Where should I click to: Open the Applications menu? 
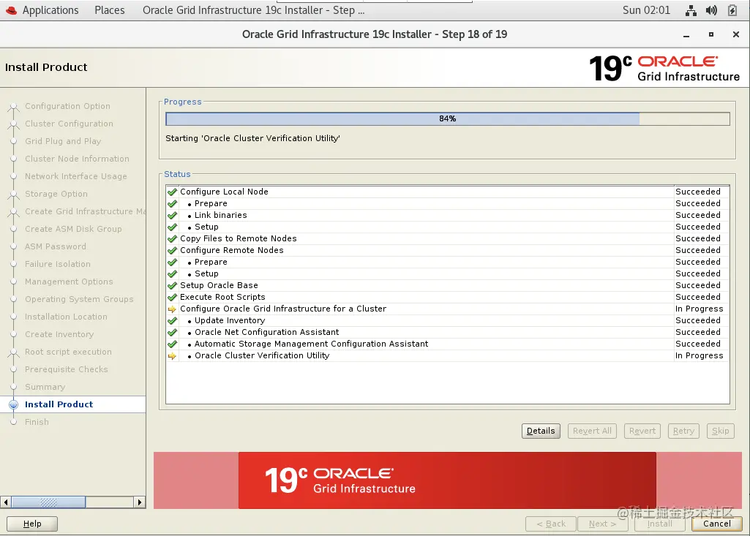coord(50,10)
